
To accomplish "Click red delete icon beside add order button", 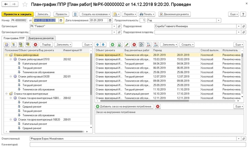I will tap(158, 106).
